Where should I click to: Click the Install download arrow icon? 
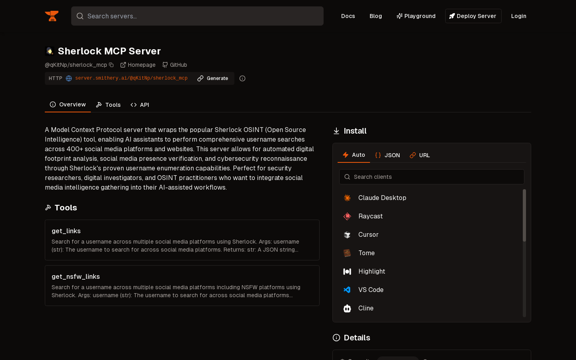coord(336,131)
